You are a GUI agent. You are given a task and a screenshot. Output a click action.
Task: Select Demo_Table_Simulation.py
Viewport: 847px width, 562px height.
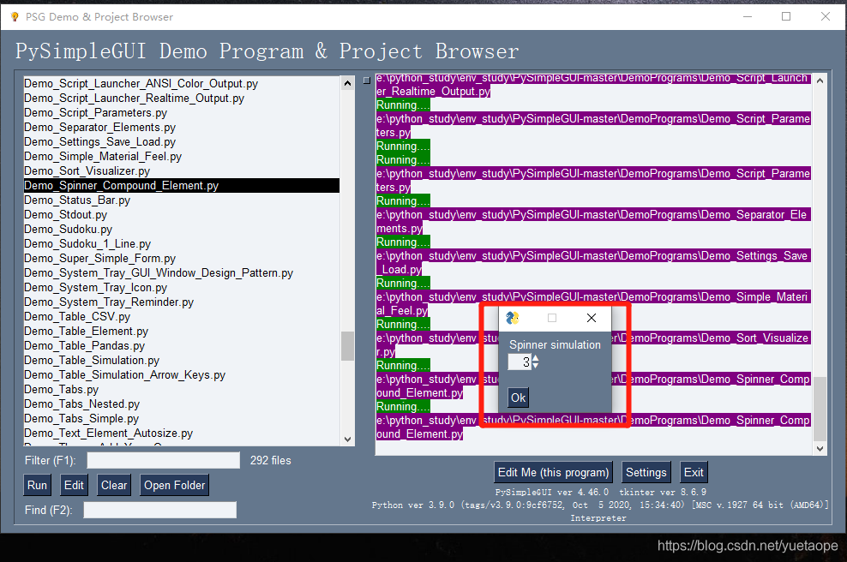[182, 361]
